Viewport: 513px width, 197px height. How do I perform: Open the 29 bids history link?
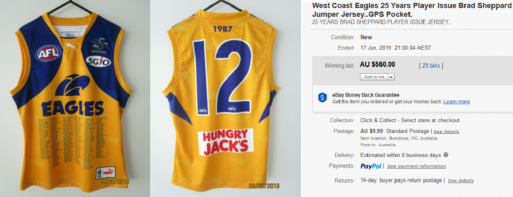(431, 65)
